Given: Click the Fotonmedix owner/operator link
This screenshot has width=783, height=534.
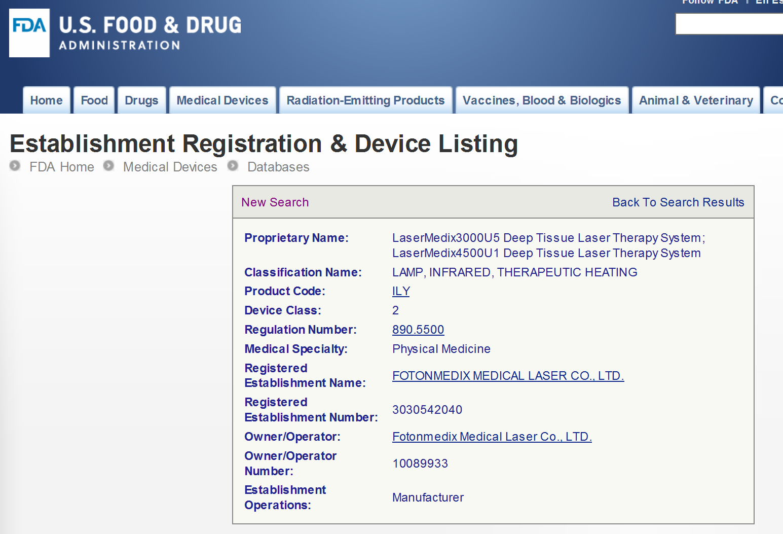Looking at the screenshot, I should 492,437.
